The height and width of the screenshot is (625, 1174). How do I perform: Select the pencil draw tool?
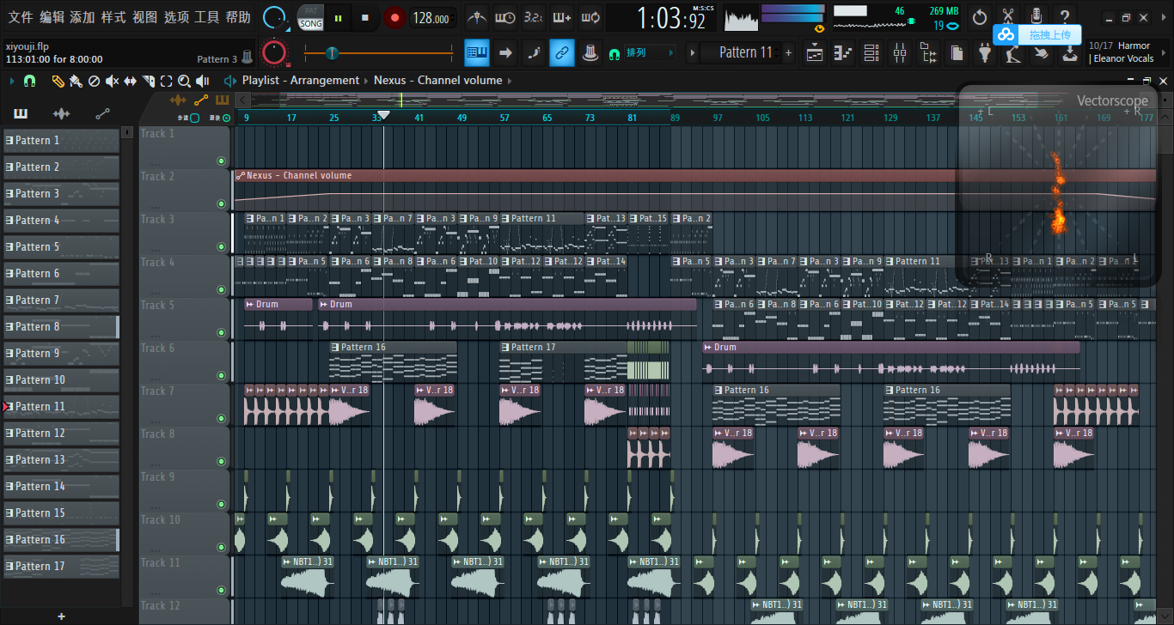point(58,81)
